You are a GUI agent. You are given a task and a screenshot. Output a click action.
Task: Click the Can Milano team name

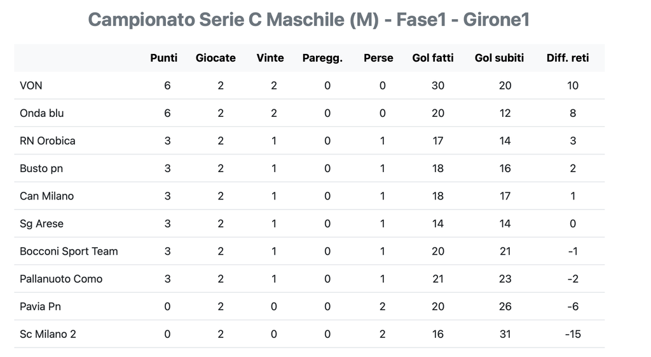(47, 196)
